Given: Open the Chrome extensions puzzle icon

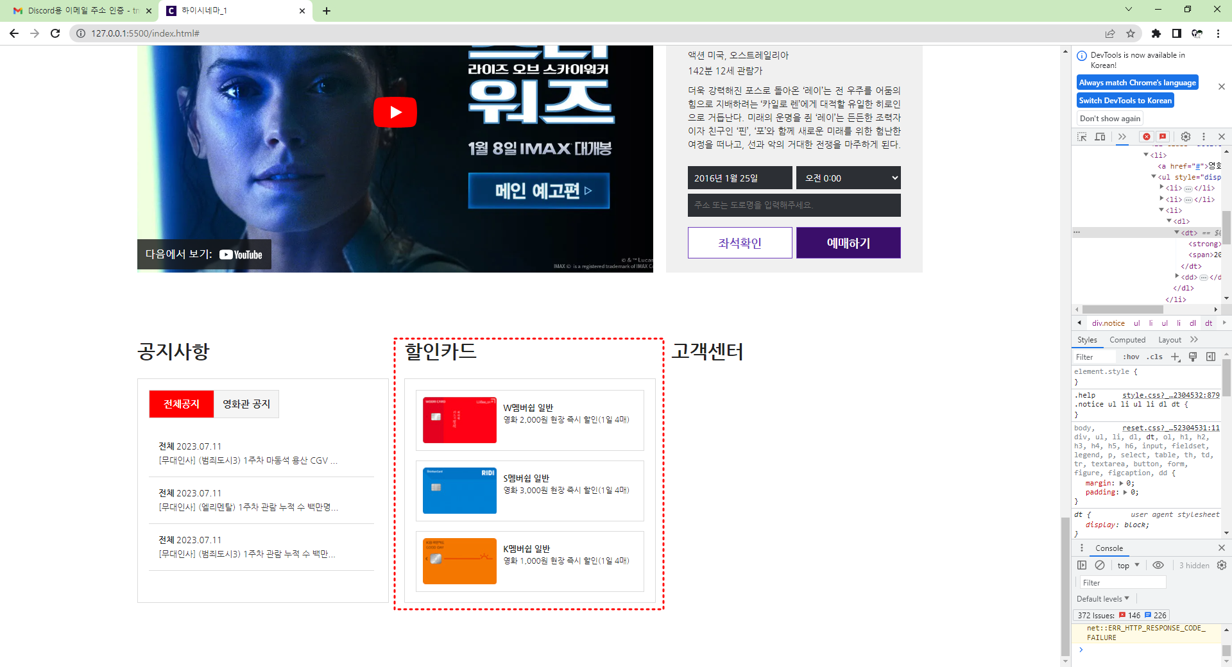Looking at the screenshot, I should pos(1156,33).
